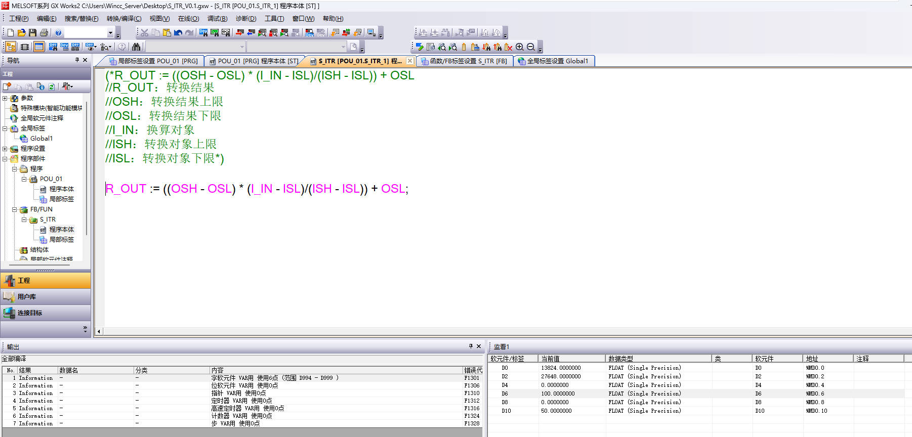This screenshot has width=912, height=437.
Task: Click the Zoom Out magnifier icon
Action: (x=531, y=47)
